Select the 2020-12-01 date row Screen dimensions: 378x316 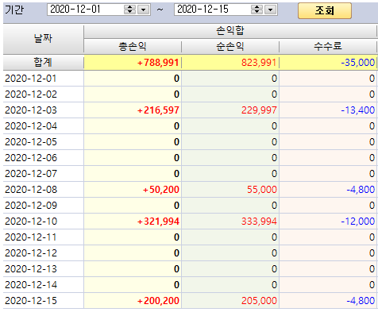point(43,79)
